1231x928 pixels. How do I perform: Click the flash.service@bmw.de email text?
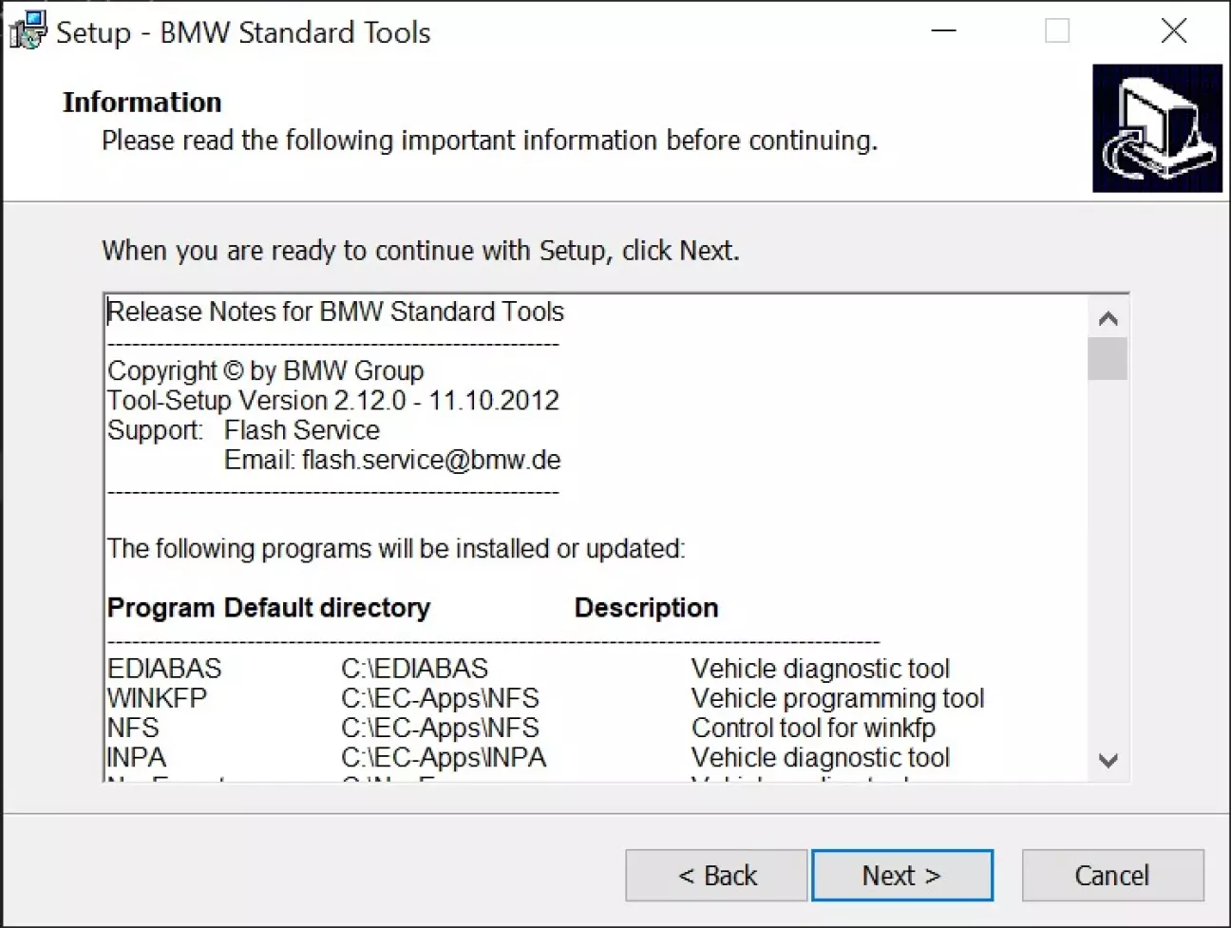point(431,460)
